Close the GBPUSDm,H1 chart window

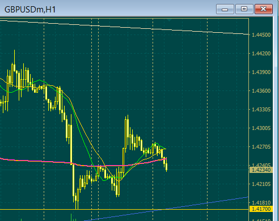(264, 9)
